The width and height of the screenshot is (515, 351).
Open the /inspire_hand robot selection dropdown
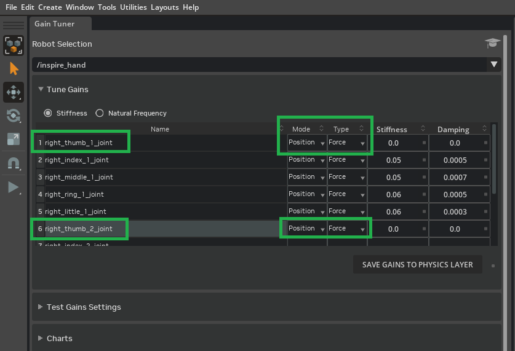[x=266, y=65]
